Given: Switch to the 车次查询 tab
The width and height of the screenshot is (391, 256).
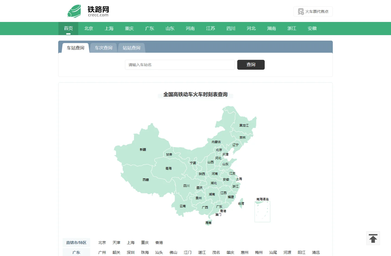Looking at the screenshot, I should pyautogui.click(x=104, y=48).
